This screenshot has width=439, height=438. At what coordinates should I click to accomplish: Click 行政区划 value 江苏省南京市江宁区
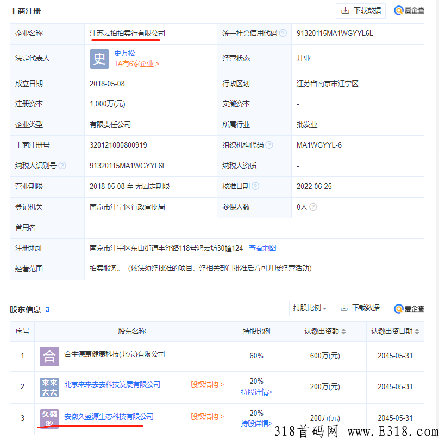coord(327,84)
